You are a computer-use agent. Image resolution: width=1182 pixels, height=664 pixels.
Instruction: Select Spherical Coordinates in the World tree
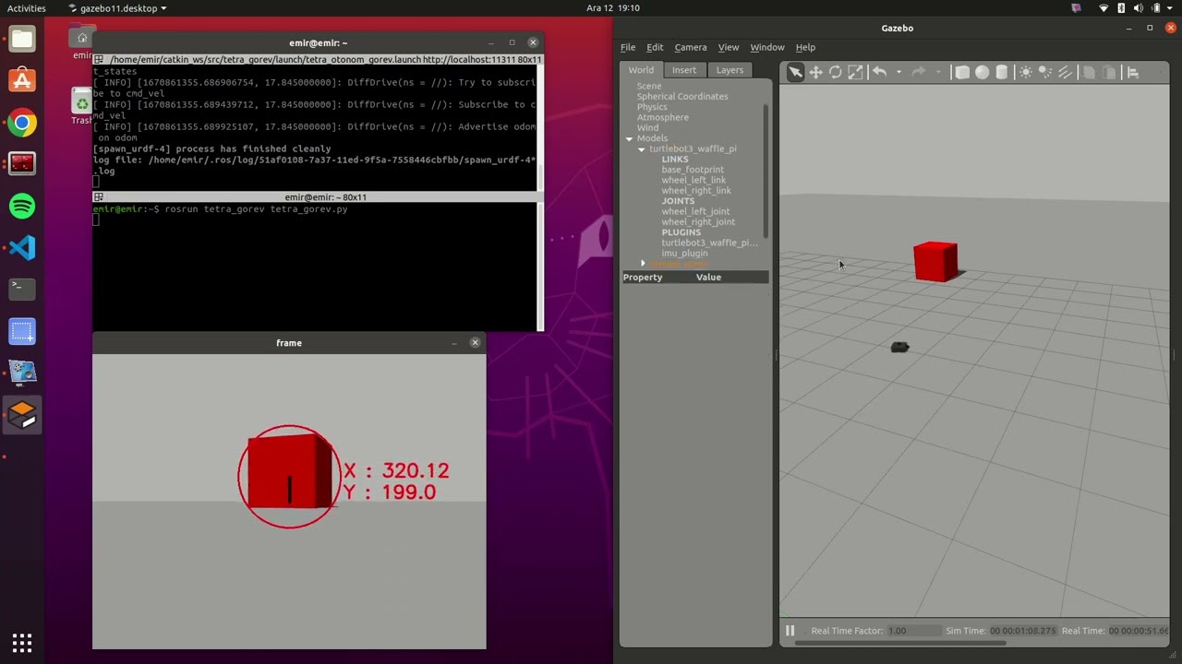click(682, 96)
